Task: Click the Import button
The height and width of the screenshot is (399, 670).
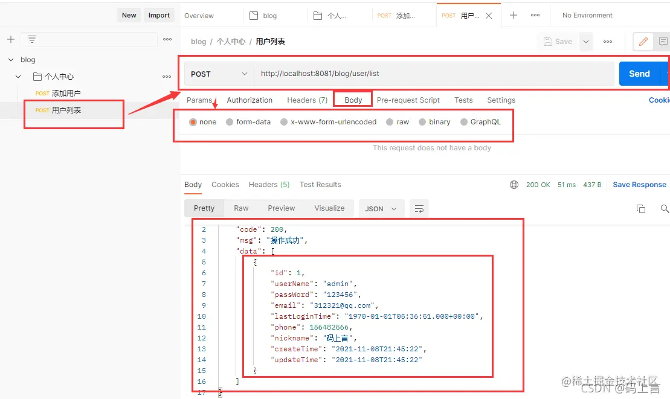Action: [x=159, y=15]
